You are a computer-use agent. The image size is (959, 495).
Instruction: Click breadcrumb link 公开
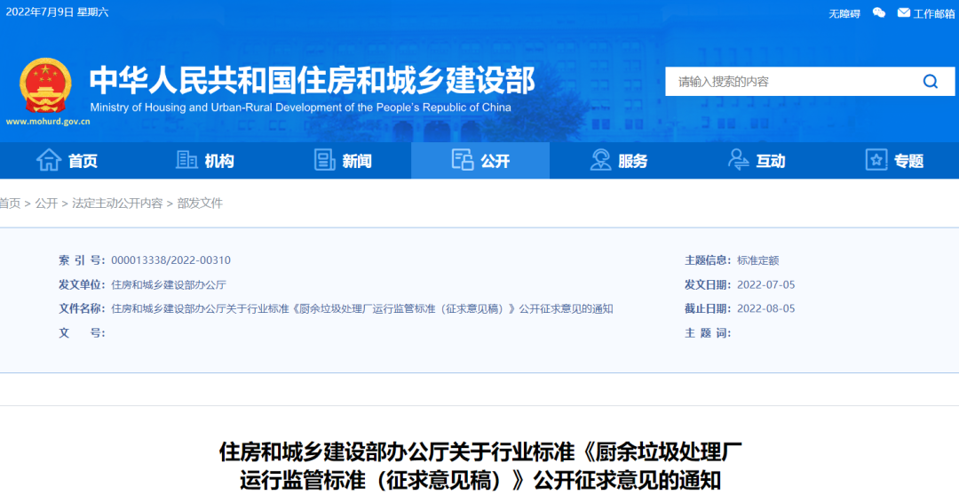(x=46, y=204)
